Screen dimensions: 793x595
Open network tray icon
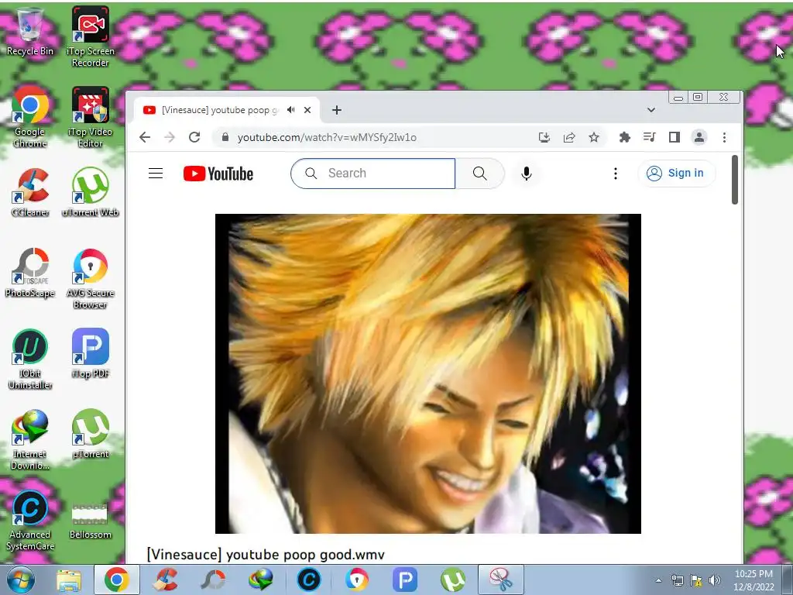pos(677,580)
